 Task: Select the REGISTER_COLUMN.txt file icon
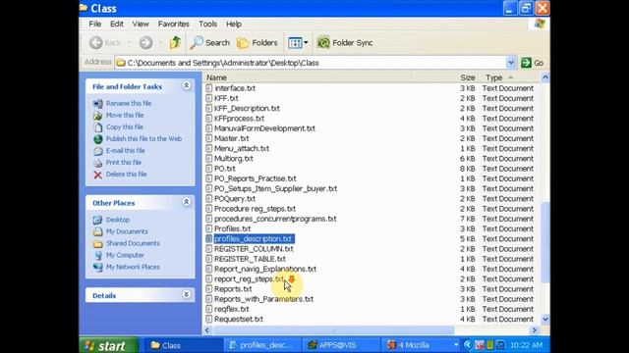tap(209, 248)
